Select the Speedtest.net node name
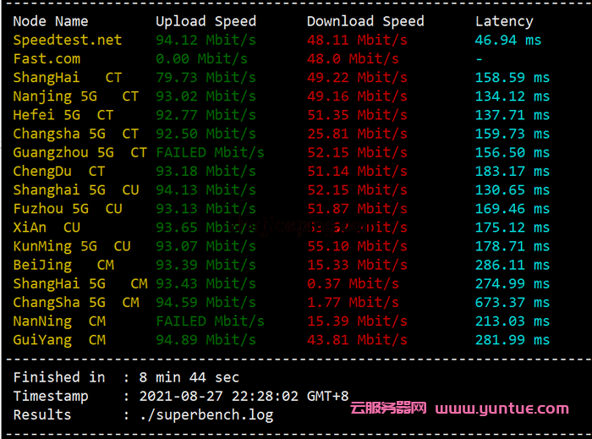Viewport: 592px width, 439px height. coord(68,40)
